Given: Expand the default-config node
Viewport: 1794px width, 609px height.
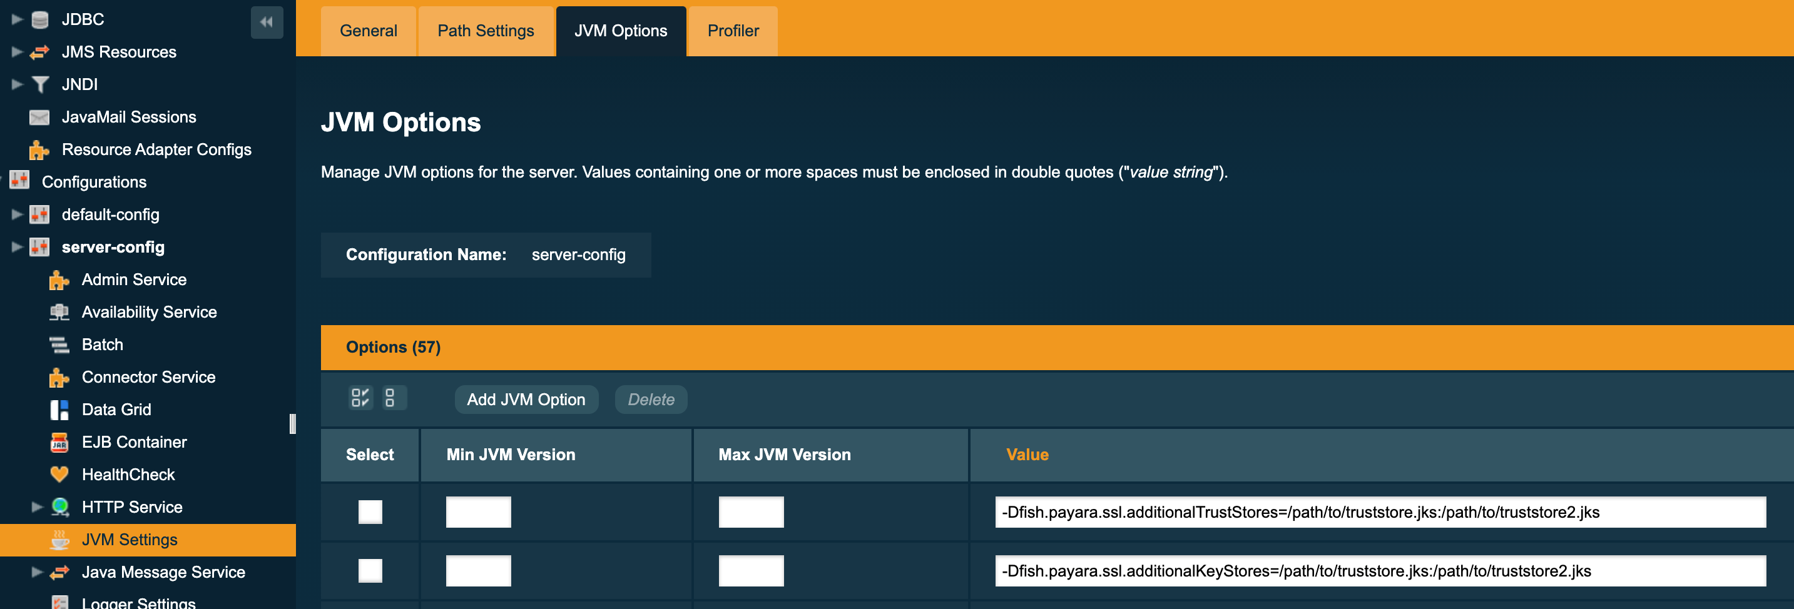Looking at the screenshot, I should click(17, 214).
